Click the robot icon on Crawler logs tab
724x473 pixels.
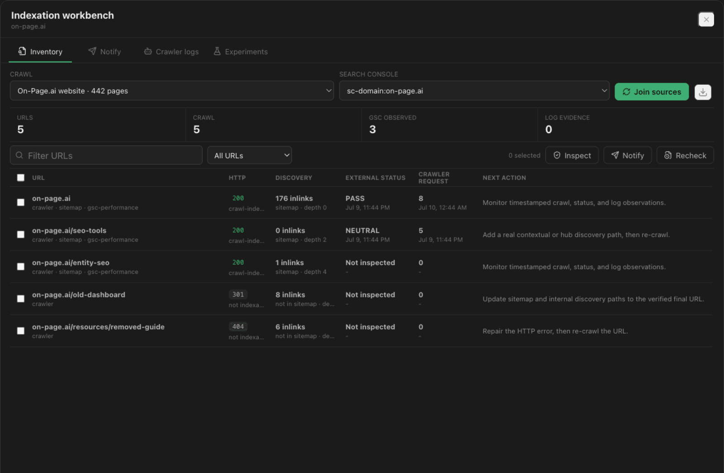(x=148, y=51)
